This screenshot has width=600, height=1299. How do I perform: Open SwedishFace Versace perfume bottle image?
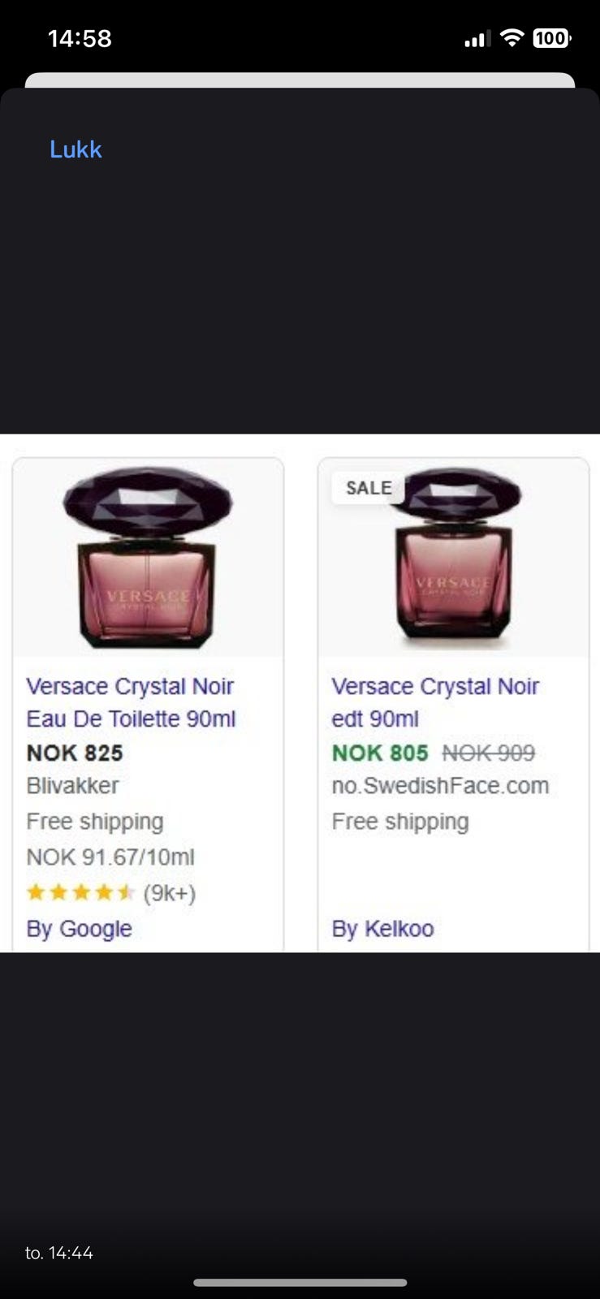click(453, 558)
